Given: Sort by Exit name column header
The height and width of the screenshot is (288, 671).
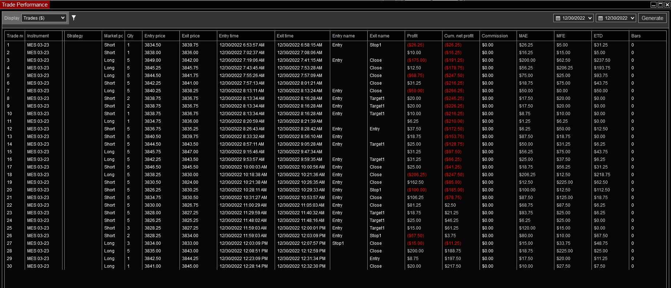Looking at the screenshot, I should click(386, 36).
